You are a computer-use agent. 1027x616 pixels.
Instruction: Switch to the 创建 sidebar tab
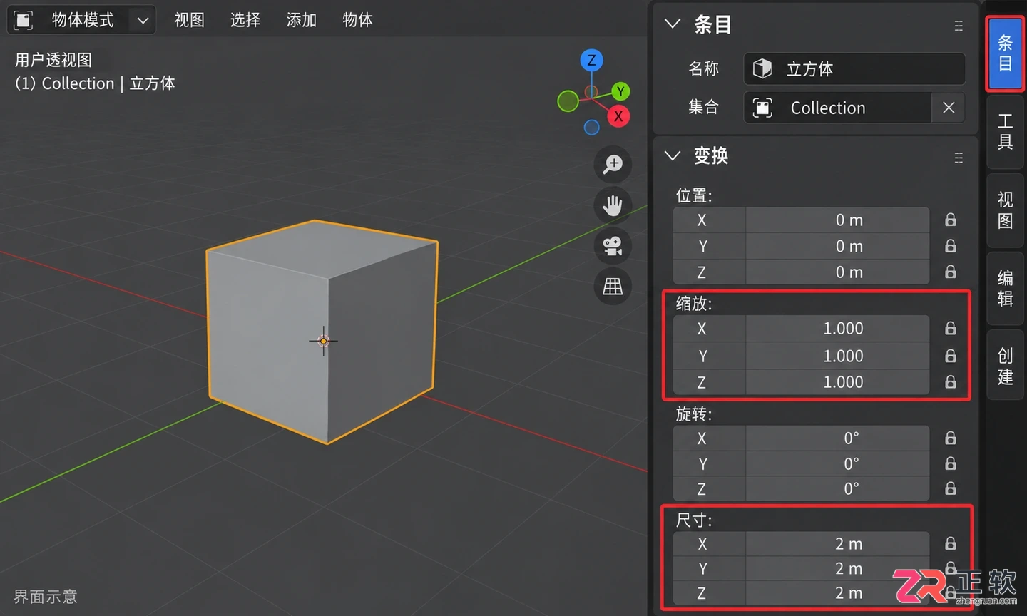pos(1005,366)
